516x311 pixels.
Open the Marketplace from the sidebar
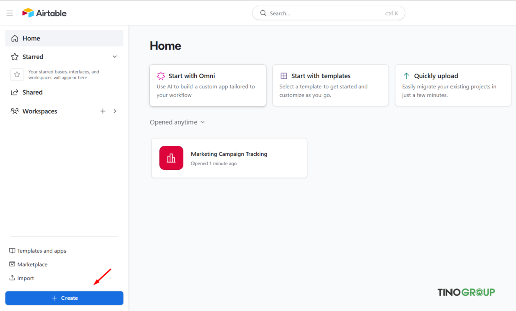pos(32,264)
